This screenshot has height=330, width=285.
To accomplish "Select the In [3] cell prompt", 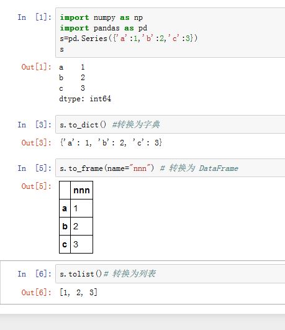I will (x=35, y=124).
